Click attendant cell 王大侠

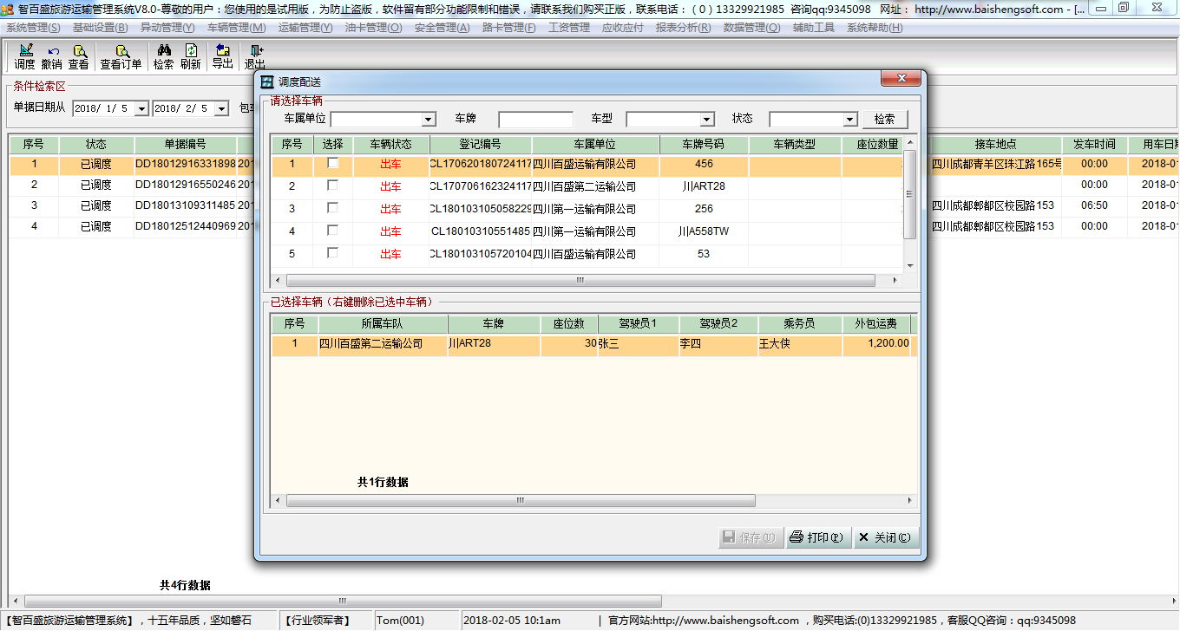(x=800, y=344)
